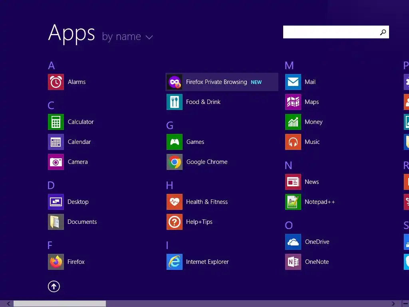Launch Internet Explorer from its icon
The image size is (409, 307).
(x=175, y=262)
